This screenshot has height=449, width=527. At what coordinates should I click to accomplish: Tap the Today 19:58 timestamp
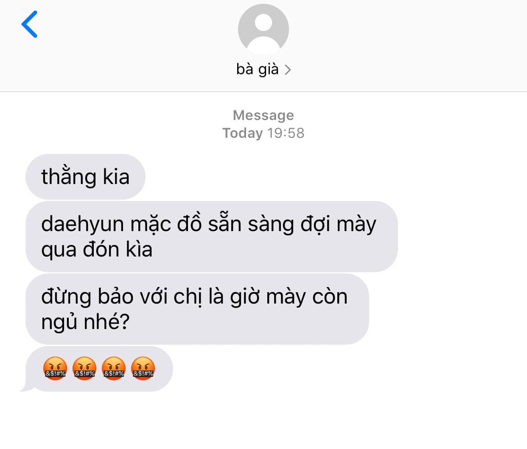pyautogui.click(x=263, y=133)
